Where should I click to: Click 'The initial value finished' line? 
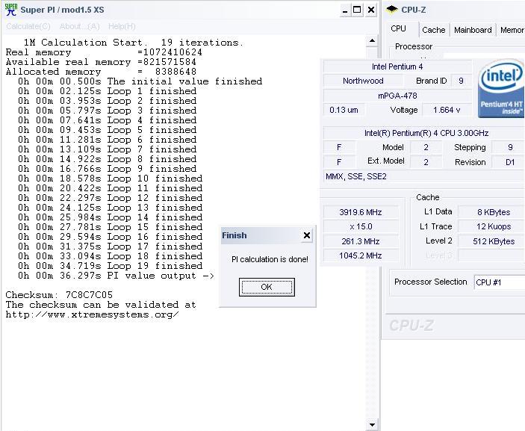pos(140,81)
